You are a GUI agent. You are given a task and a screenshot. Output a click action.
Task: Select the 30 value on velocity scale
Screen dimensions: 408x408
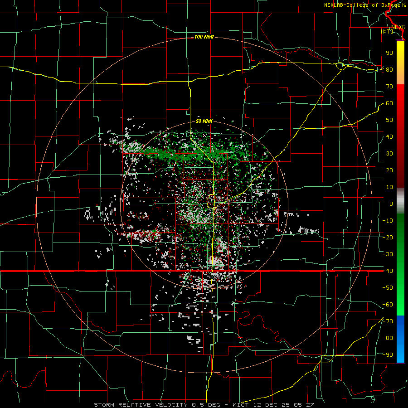(x=389, y=154)
